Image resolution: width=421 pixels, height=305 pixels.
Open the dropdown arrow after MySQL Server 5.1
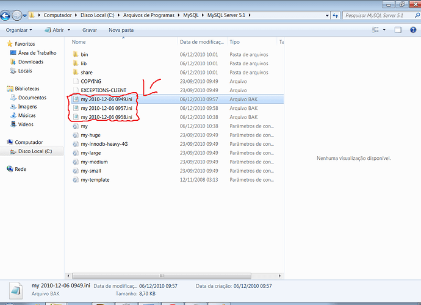250,15
